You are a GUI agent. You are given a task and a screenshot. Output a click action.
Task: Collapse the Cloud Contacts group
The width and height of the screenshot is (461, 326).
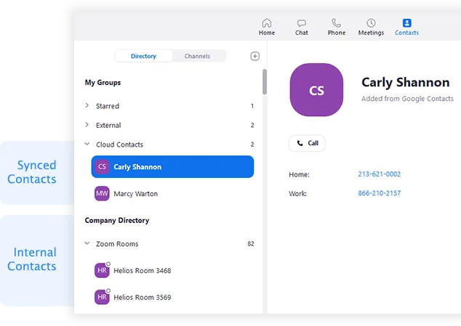[87, 144]
